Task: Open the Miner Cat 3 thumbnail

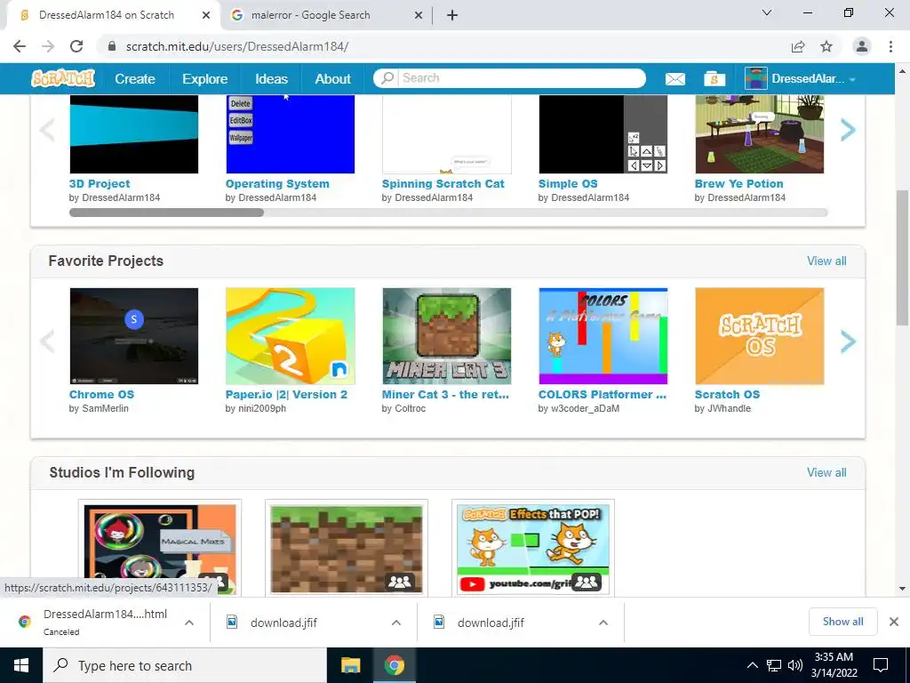Action: (x=447, y=335)
